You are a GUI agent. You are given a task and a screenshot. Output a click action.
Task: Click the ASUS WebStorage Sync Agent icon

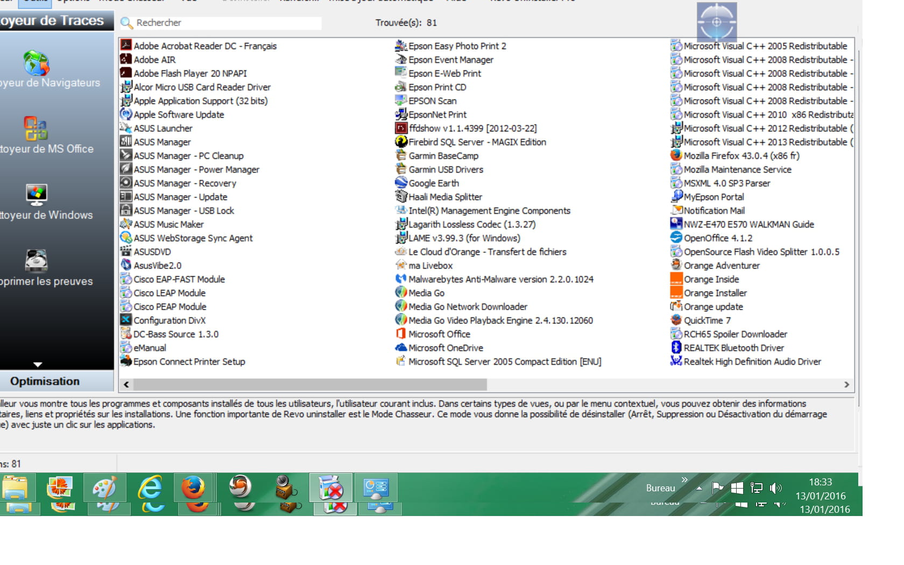(126, 237)
